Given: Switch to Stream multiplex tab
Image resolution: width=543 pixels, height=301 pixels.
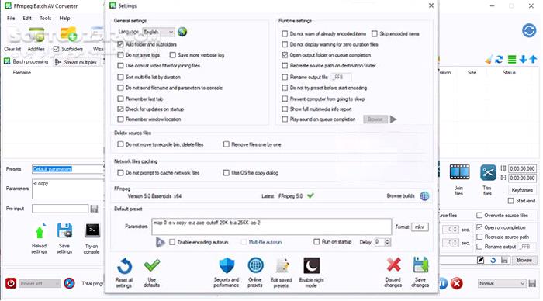Looking at the screenshot, I should pyautogui.click(x=76, y=62).
